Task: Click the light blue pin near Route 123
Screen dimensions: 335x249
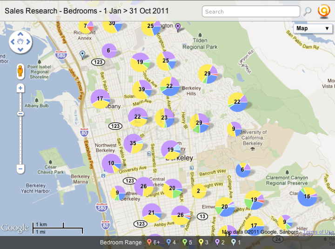Action: pyautogui.click(x=82, y=55)
